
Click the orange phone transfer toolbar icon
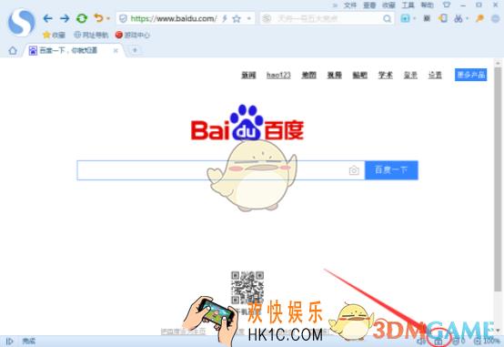tap(443, 18)
